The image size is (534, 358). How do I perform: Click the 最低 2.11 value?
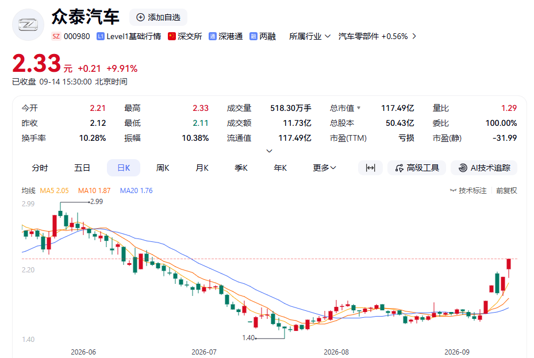coord(201,123)
